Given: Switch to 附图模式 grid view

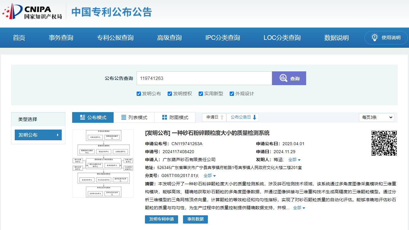Looking at the screenshot, I should (175, 118).
